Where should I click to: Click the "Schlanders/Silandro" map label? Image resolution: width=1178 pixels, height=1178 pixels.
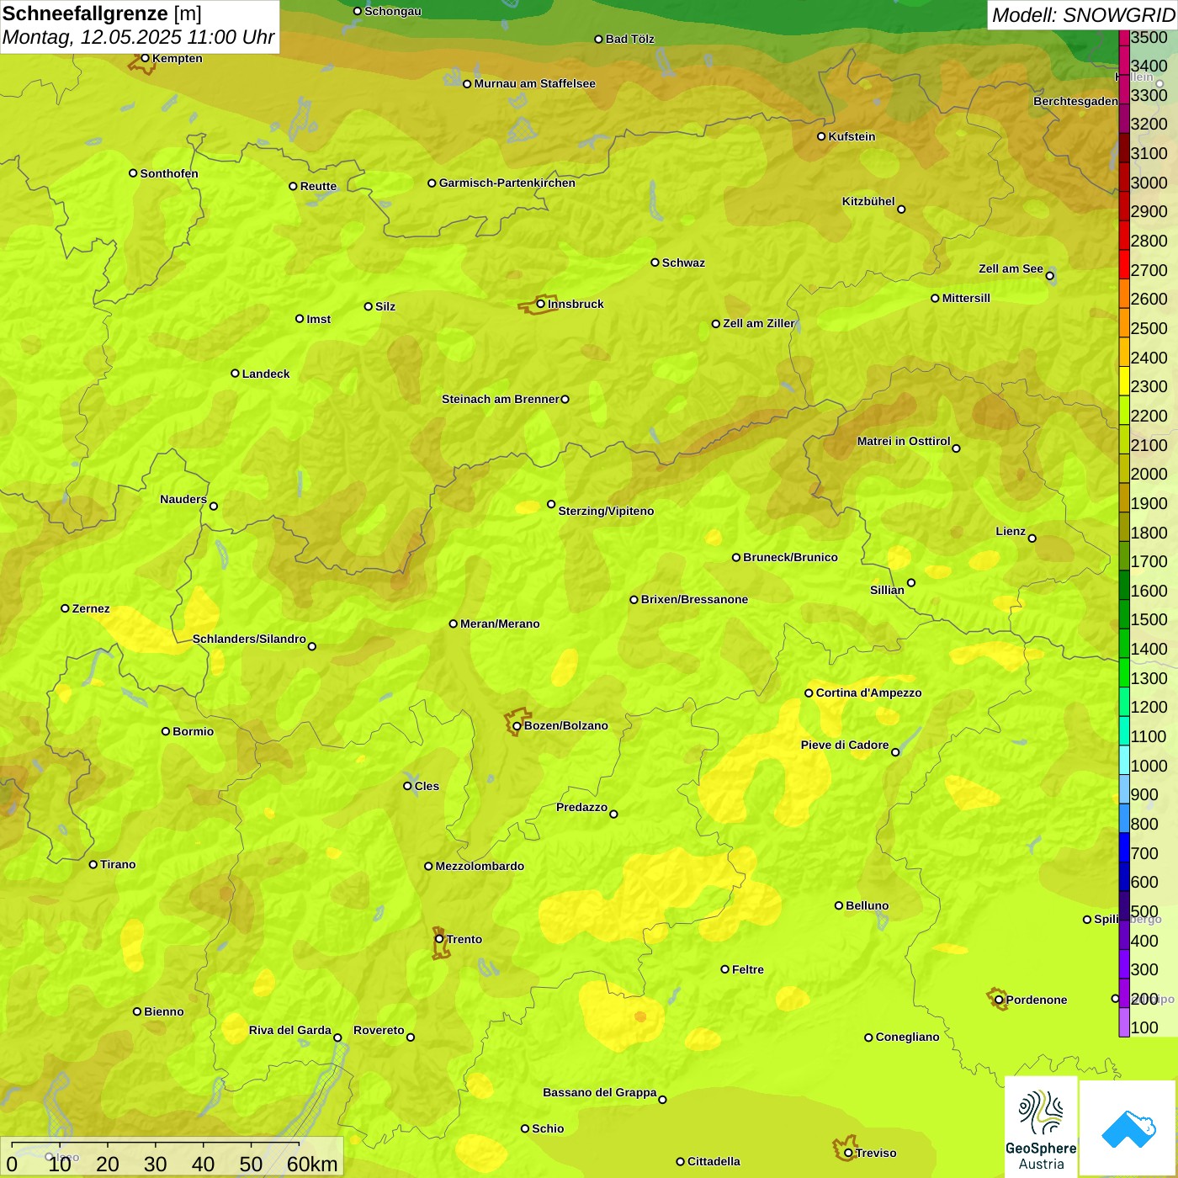point(249,639)
